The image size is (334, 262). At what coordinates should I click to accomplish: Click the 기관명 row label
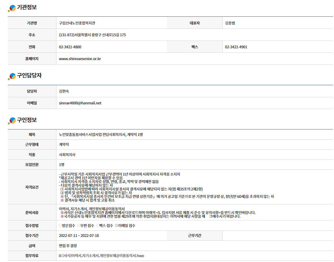click(32, 23)
